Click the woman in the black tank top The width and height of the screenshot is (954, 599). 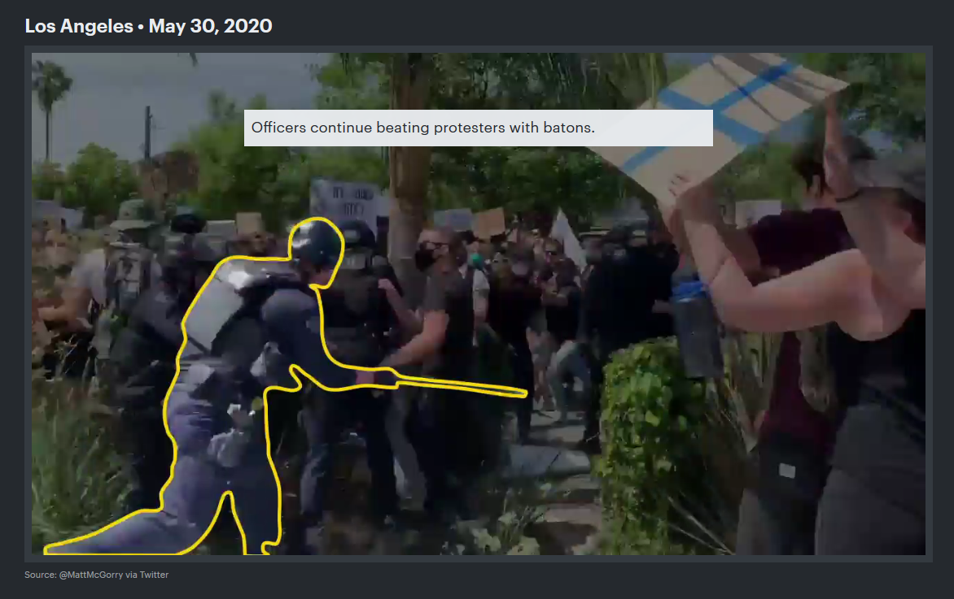pos(871,366)
